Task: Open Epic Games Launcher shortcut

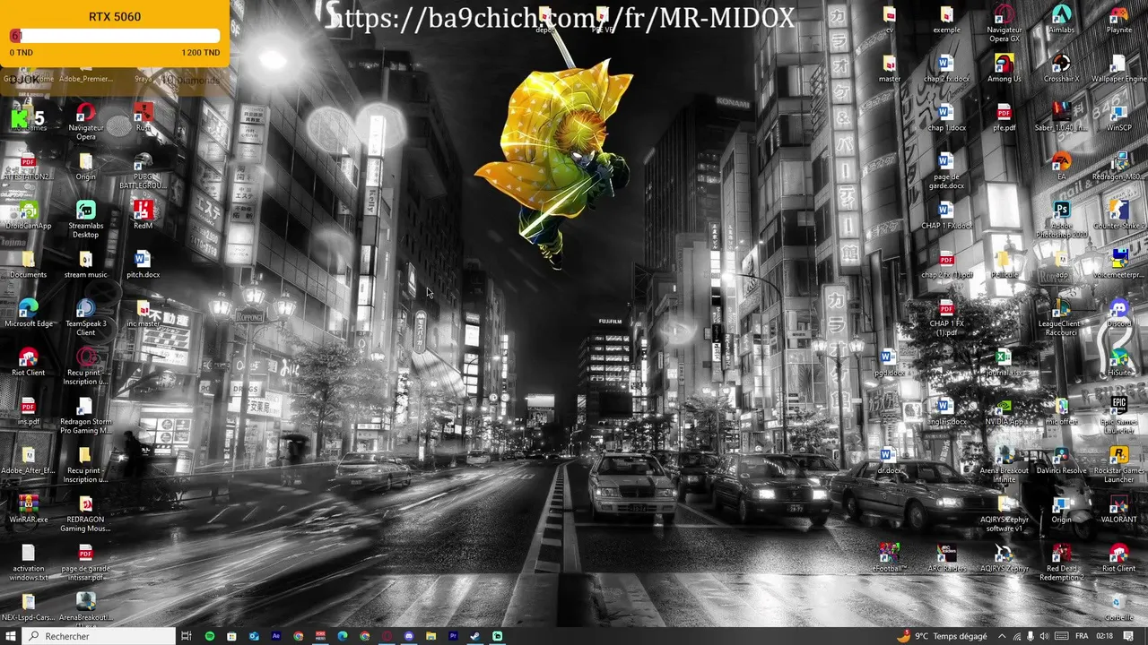Action: 1118,416
